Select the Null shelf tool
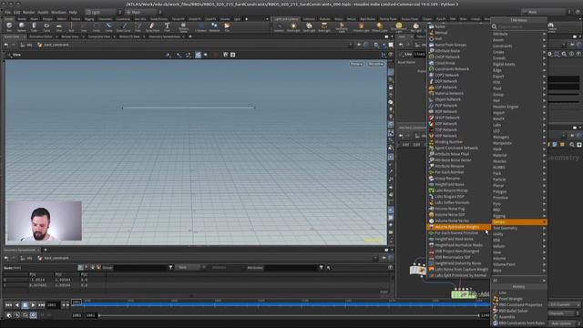The image size is (583, 328). pos(71,26)
